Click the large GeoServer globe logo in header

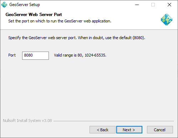[x=167, y=20]
